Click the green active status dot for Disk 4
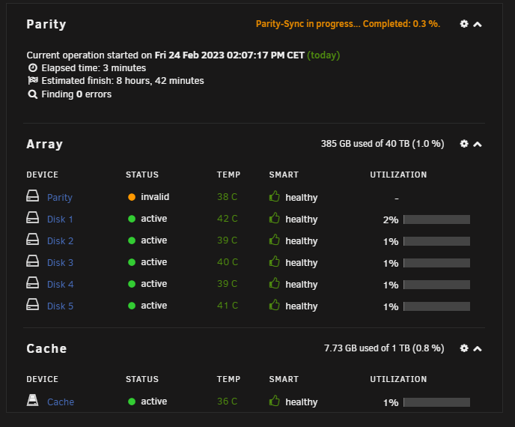 click(x=132, y=284)
